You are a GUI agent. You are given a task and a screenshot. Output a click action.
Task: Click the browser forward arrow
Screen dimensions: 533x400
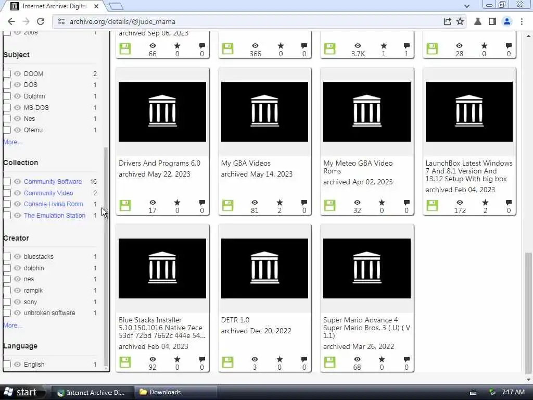[x=26, y=21]
